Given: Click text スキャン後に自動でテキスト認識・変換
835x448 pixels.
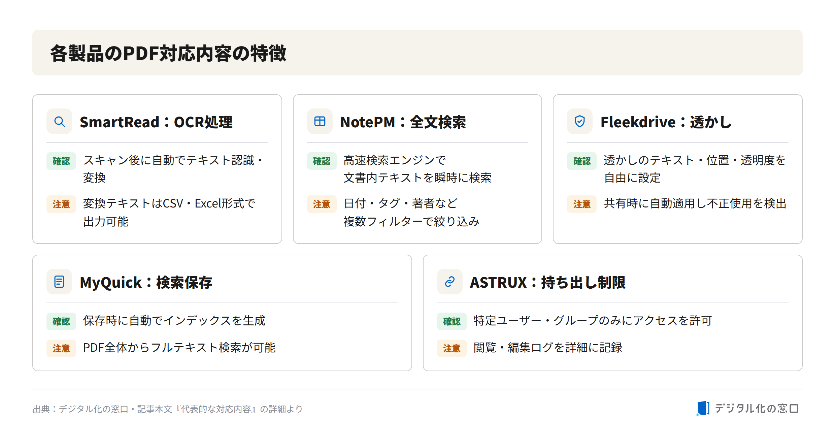Looking at the screenshot, I should (173, 169).
